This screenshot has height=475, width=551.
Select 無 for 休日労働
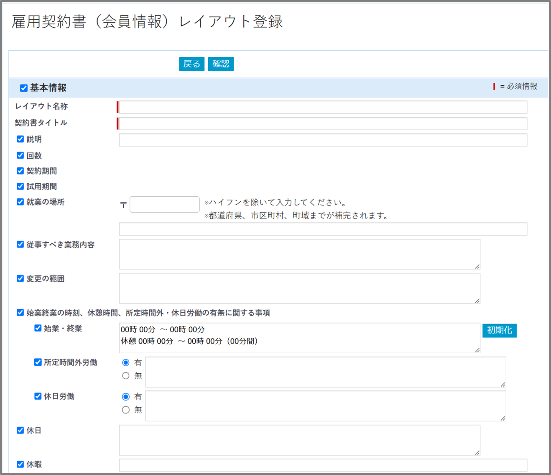(x=126, y=410)
